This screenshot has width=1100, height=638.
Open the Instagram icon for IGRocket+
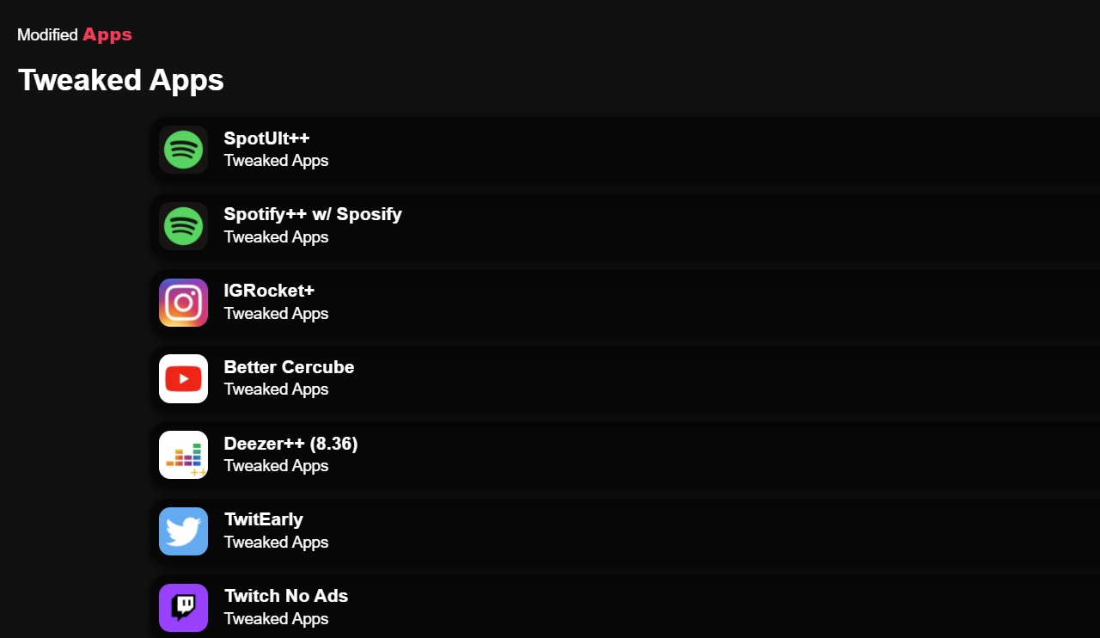(183, 302)
